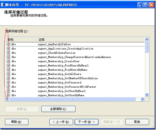This screenshot has height=130, width=156.
Task: Click dbo schema cell of aspnet_AnyDataInTables row
Action: point(14,44)
